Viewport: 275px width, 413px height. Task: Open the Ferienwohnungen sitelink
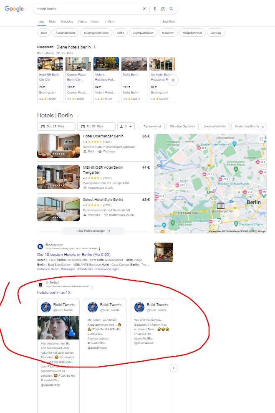point(107,269)
